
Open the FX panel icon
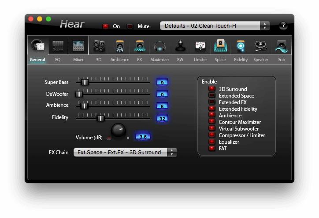pos(140,46)
